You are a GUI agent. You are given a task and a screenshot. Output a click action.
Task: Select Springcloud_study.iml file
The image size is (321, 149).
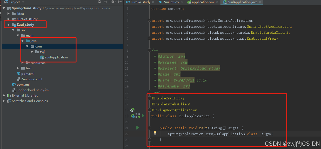click(x=33, y=90)
